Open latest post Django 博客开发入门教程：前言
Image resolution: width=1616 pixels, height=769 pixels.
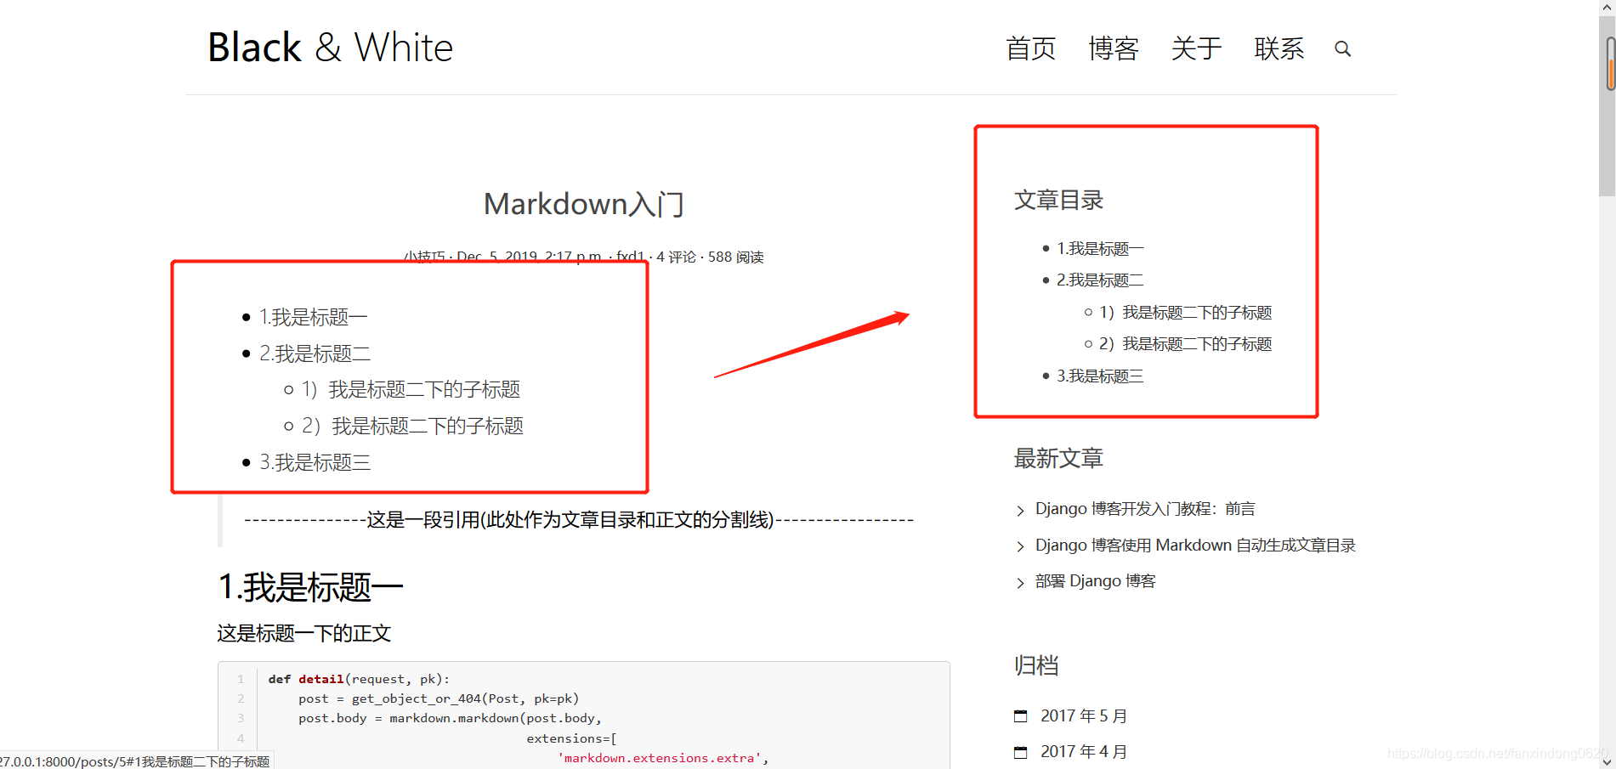[1145, 509]
